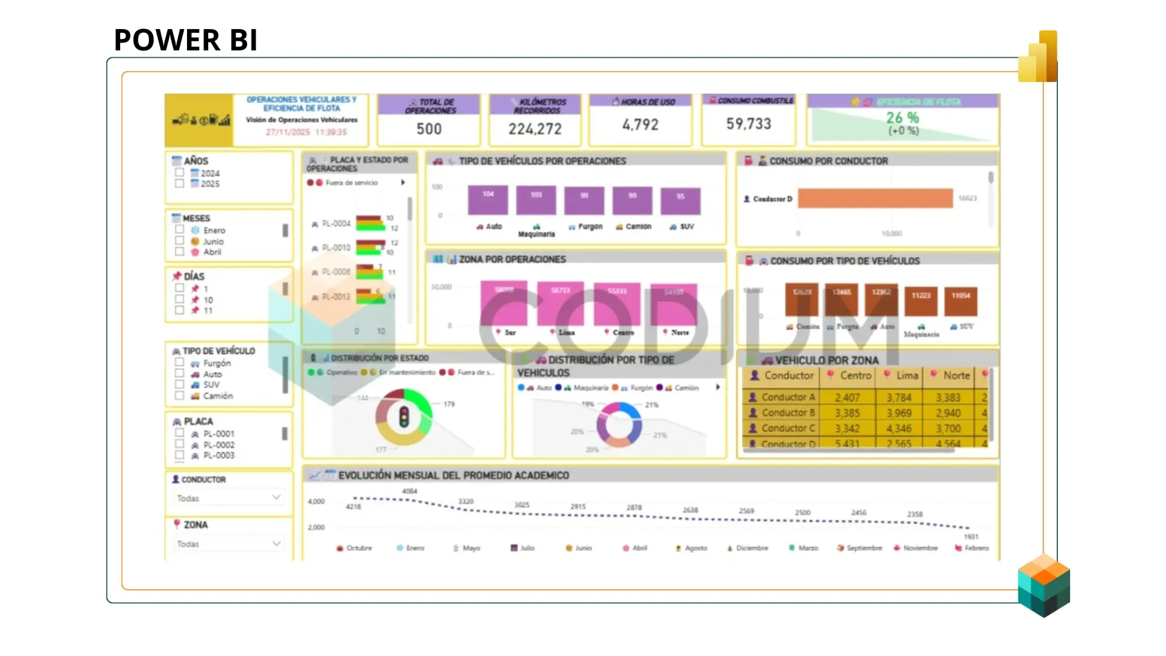Click the Conductor A person icon in table
The width and height of the screenshot is (1166, 656).
coord(752,397)
